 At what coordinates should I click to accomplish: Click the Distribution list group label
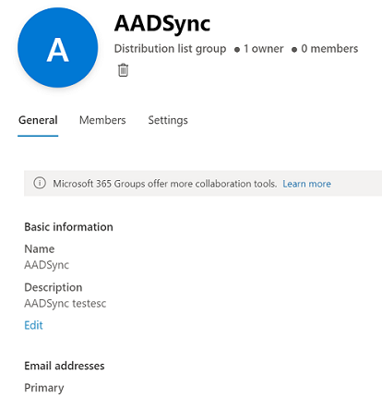pos(170,49)
